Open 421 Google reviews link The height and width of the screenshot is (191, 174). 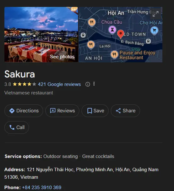click(x=59, y=84)
